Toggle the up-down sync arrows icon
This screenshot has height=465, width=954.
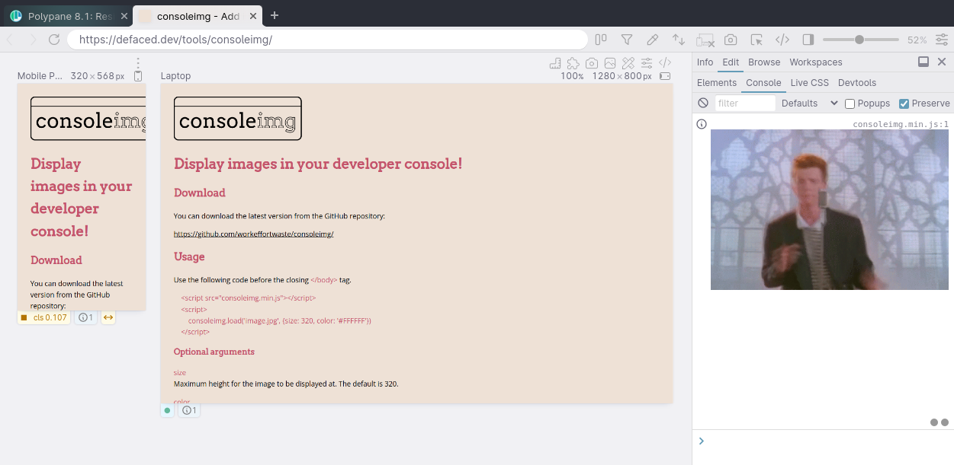[678, 40]
